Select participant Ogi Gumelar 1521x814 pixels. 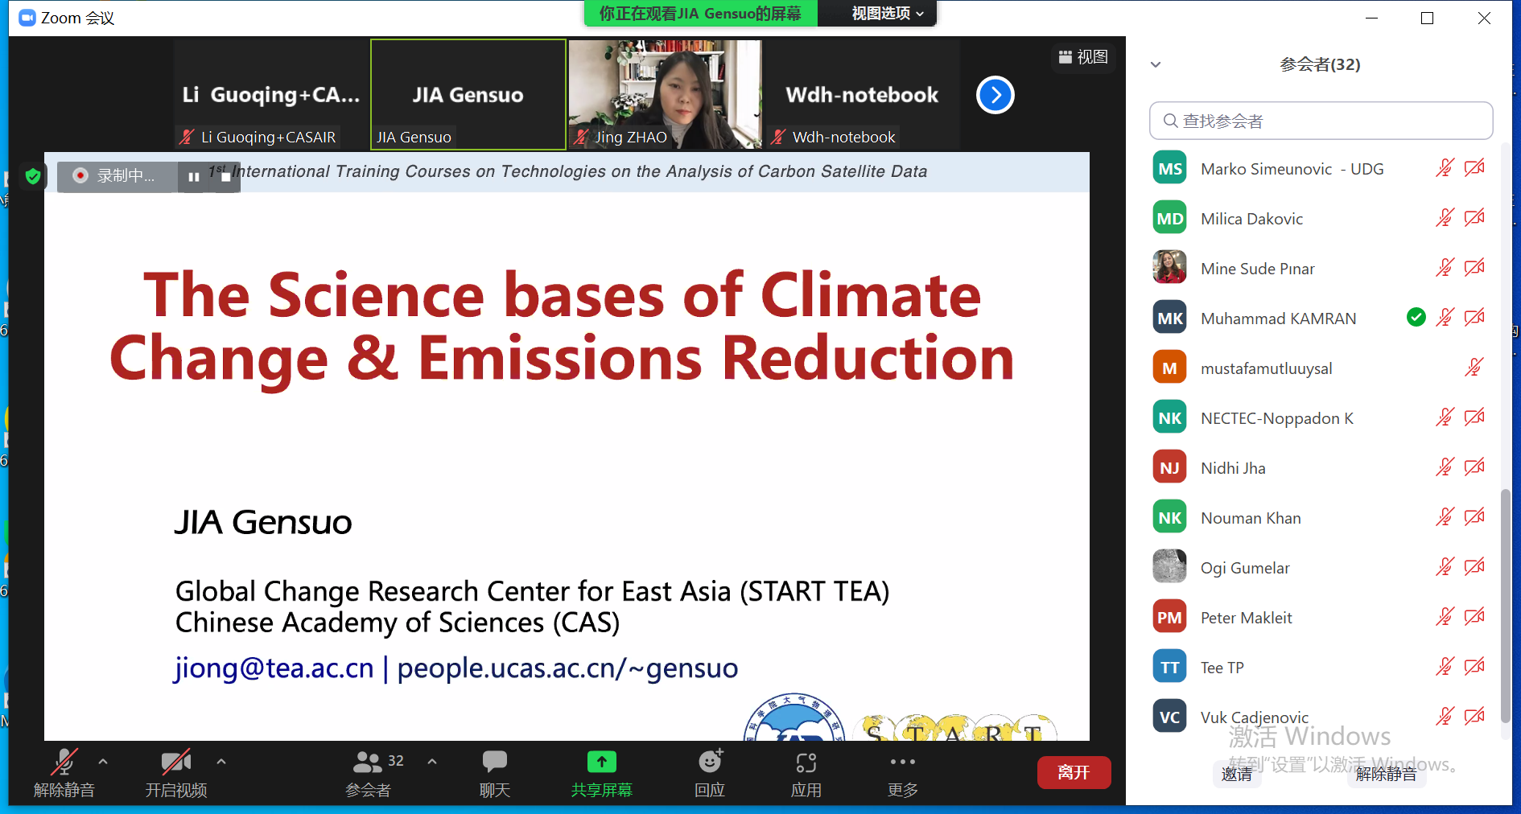click(1321, 568)
